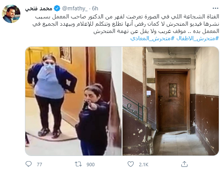Open hashtag #متحرش_الاطفال
The image size is (223, 172).
(198, 38)
